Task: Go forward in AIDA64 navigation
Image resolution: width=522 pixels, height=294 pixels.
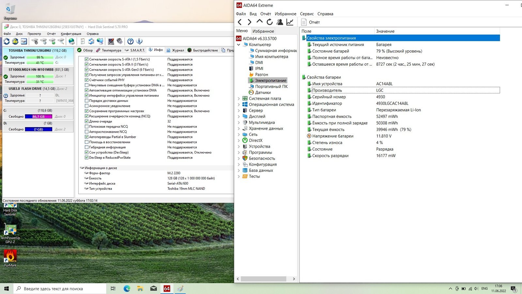Action: 249,22
